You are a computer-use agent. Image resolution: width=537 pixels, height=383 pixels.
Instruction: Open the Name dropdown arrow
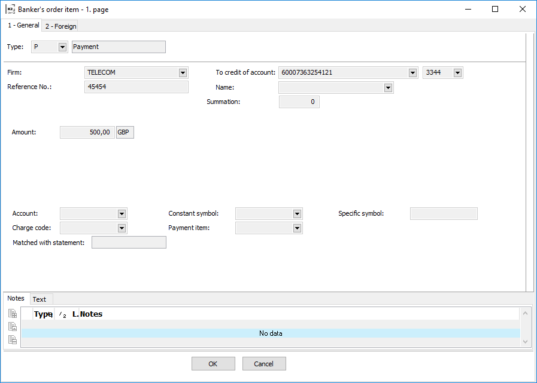click(388, 88)
